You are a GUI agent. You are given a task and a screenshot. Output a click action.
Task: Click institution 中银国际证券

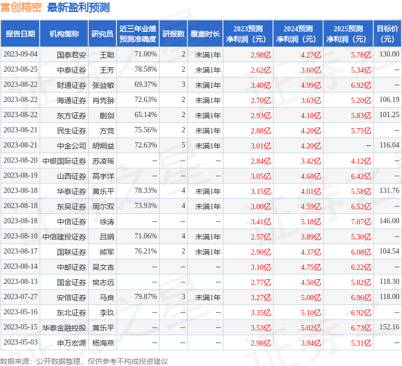coord(64,161)
